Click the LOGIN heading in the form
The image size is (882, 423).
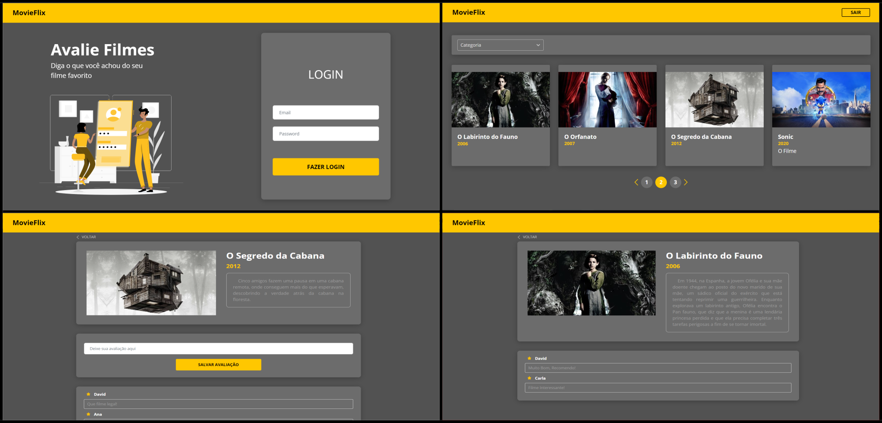(x=325, y=75)
